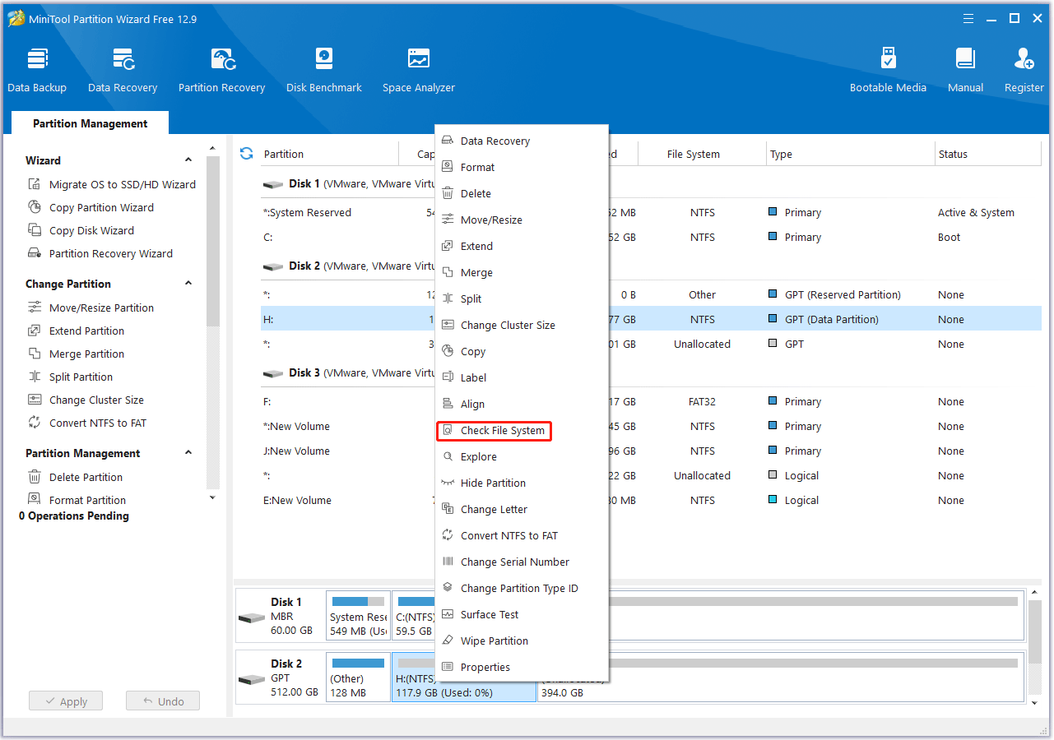Click H:(NTFS) block in Disk 2 map
1054x740 pixels.
tap(464, 677)
